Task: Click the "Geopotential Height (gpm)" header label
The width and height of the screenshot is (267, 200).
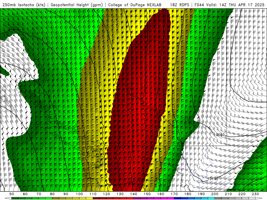Action: pos(77,5)
